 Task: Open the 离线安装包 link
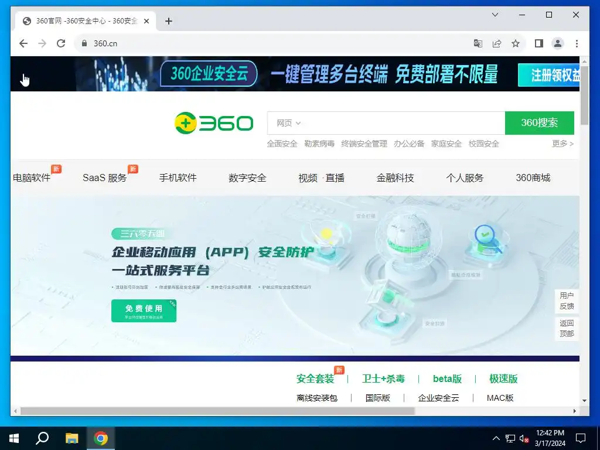[317, 398]
